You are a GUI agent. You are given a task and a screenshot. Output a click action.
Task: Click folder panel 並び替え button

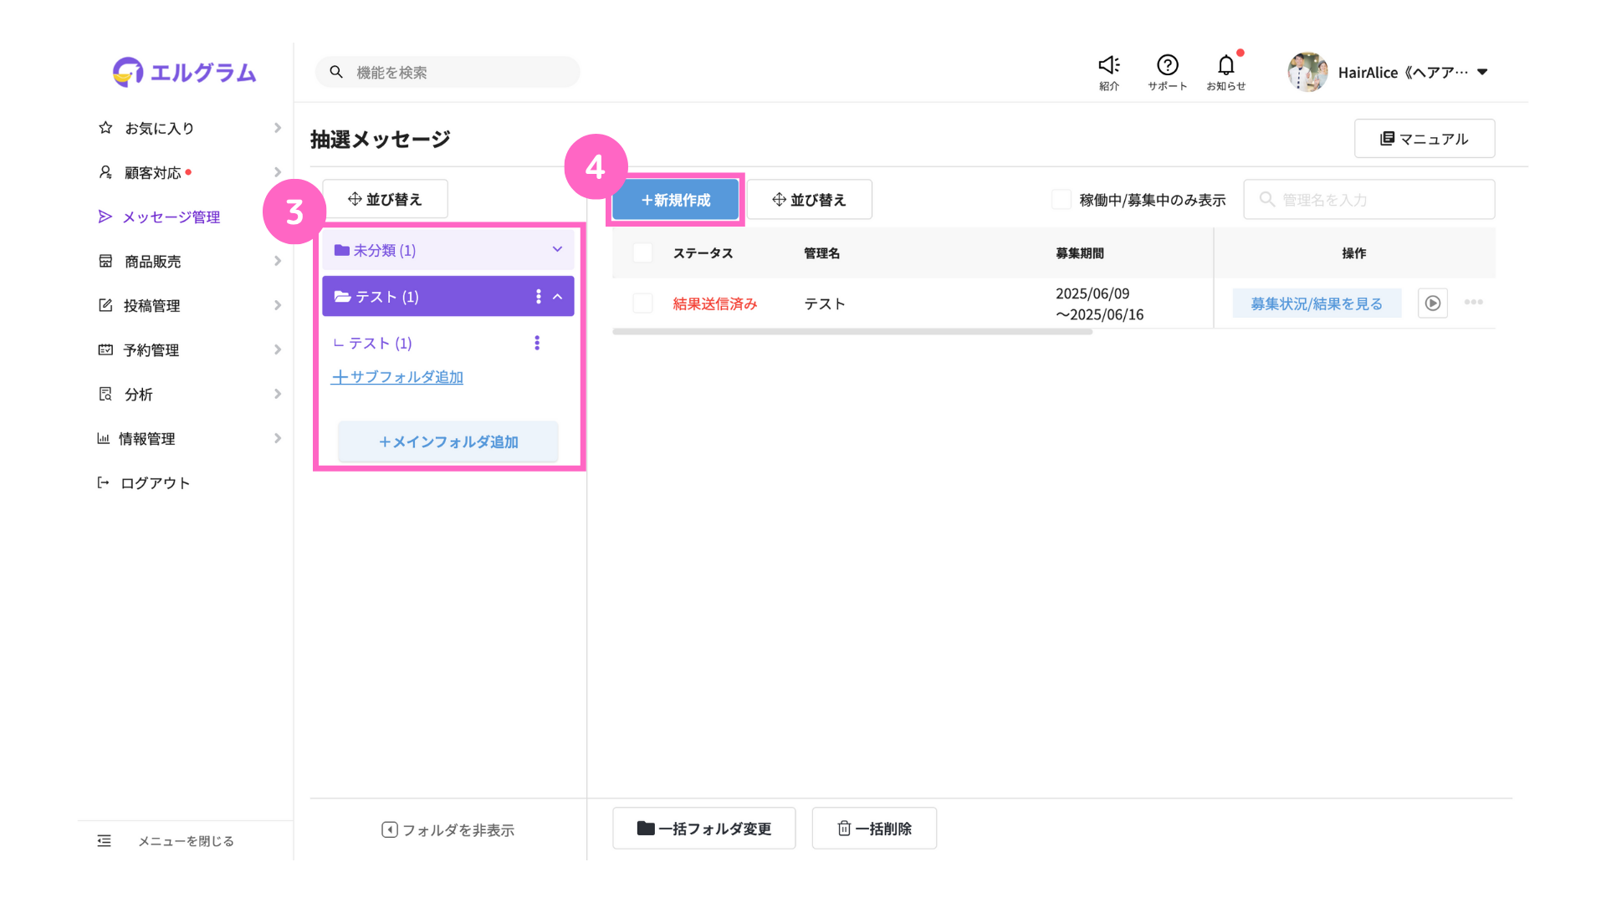385,199
